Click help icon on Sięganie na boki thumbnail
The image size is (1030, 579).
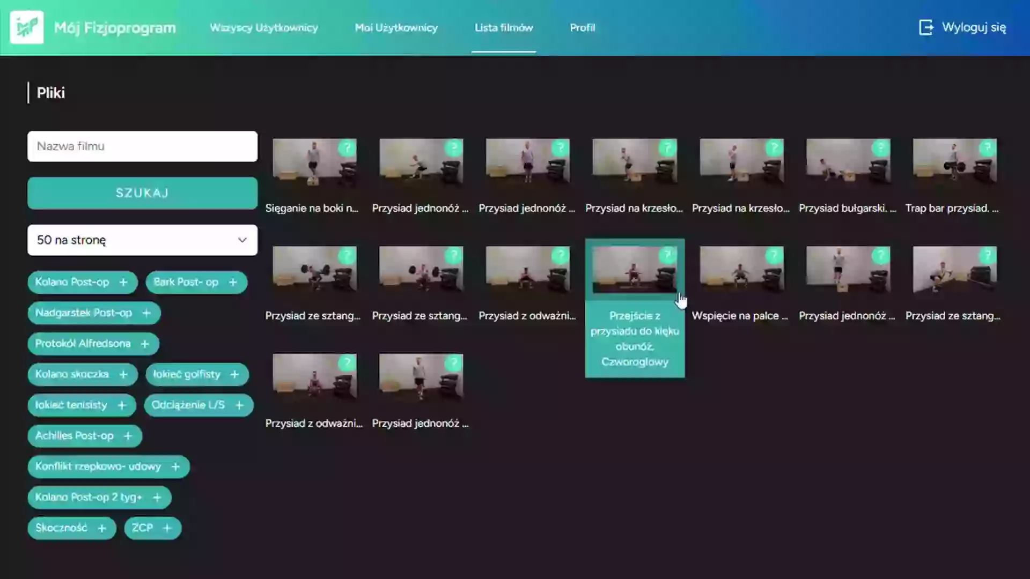pos(347,147)
